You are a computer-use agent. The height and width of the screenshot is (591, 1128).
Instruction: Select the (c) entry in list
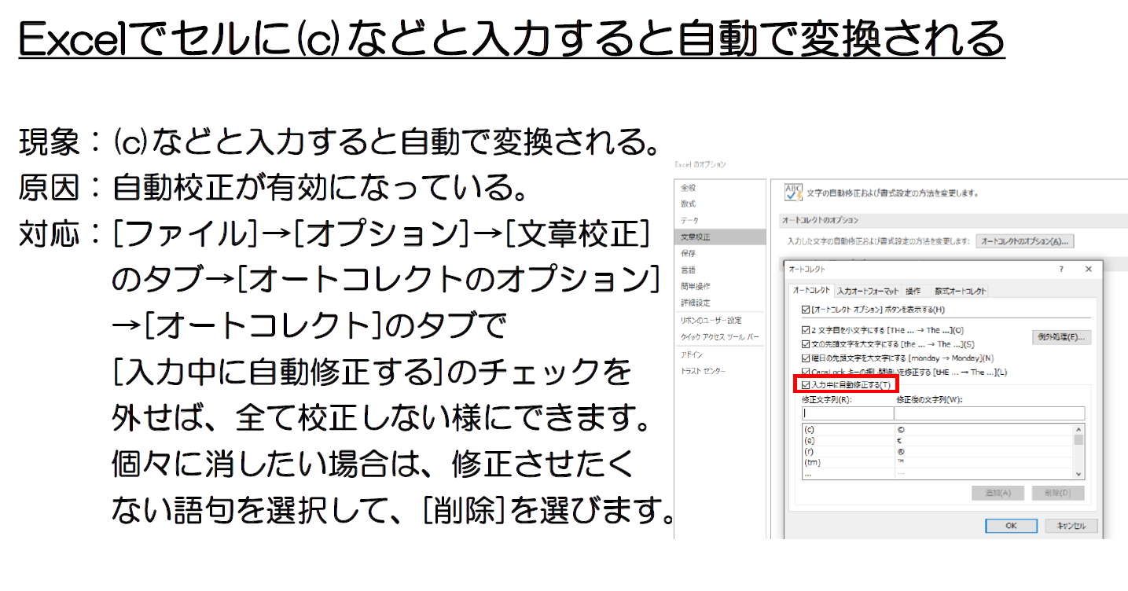937,430
